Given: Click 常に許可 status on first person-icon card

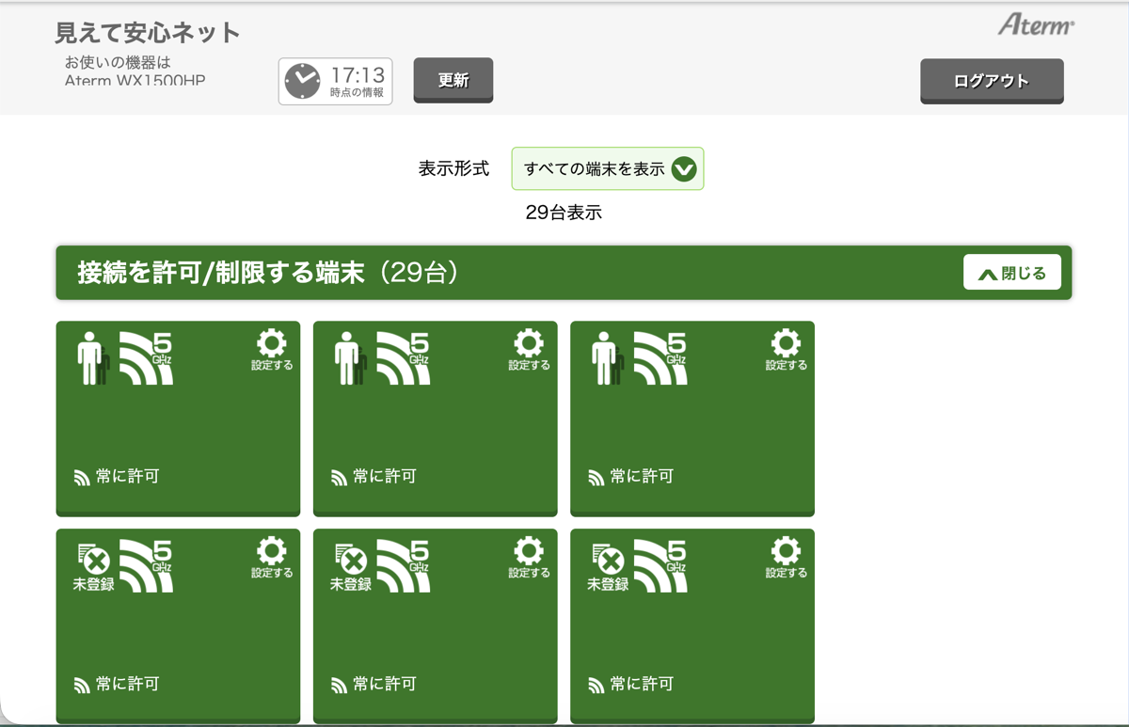Looking at the screenshot, I should click(117, 477).
